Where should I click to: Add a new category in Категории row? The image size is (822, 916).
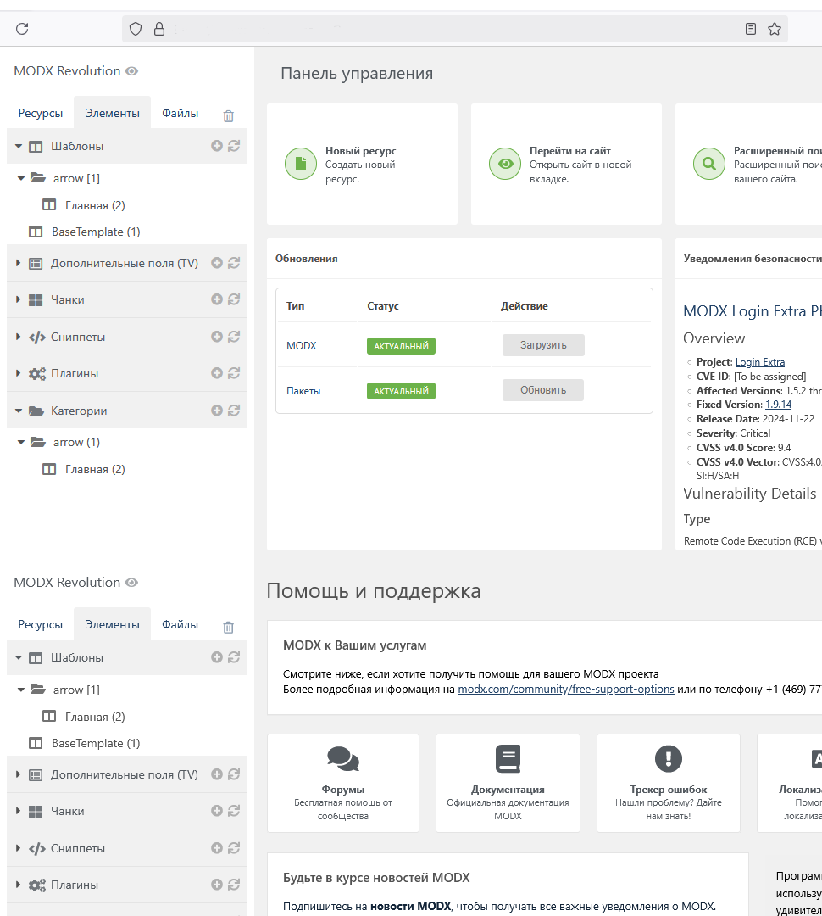(x=217, y=411)
